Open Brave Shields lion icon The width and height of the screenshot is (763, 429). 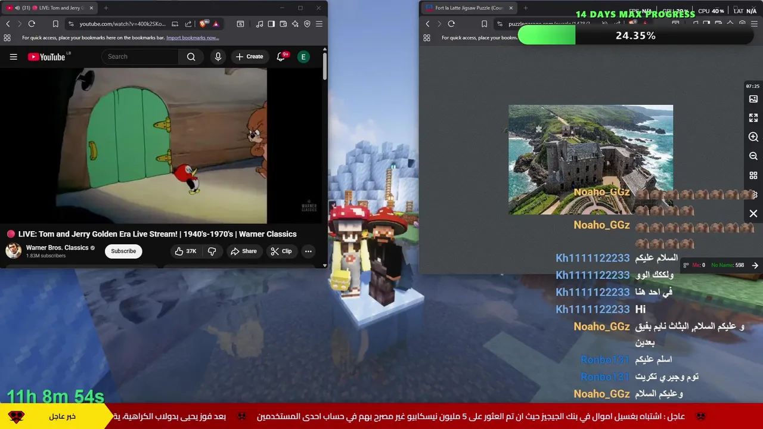(203, 24)
